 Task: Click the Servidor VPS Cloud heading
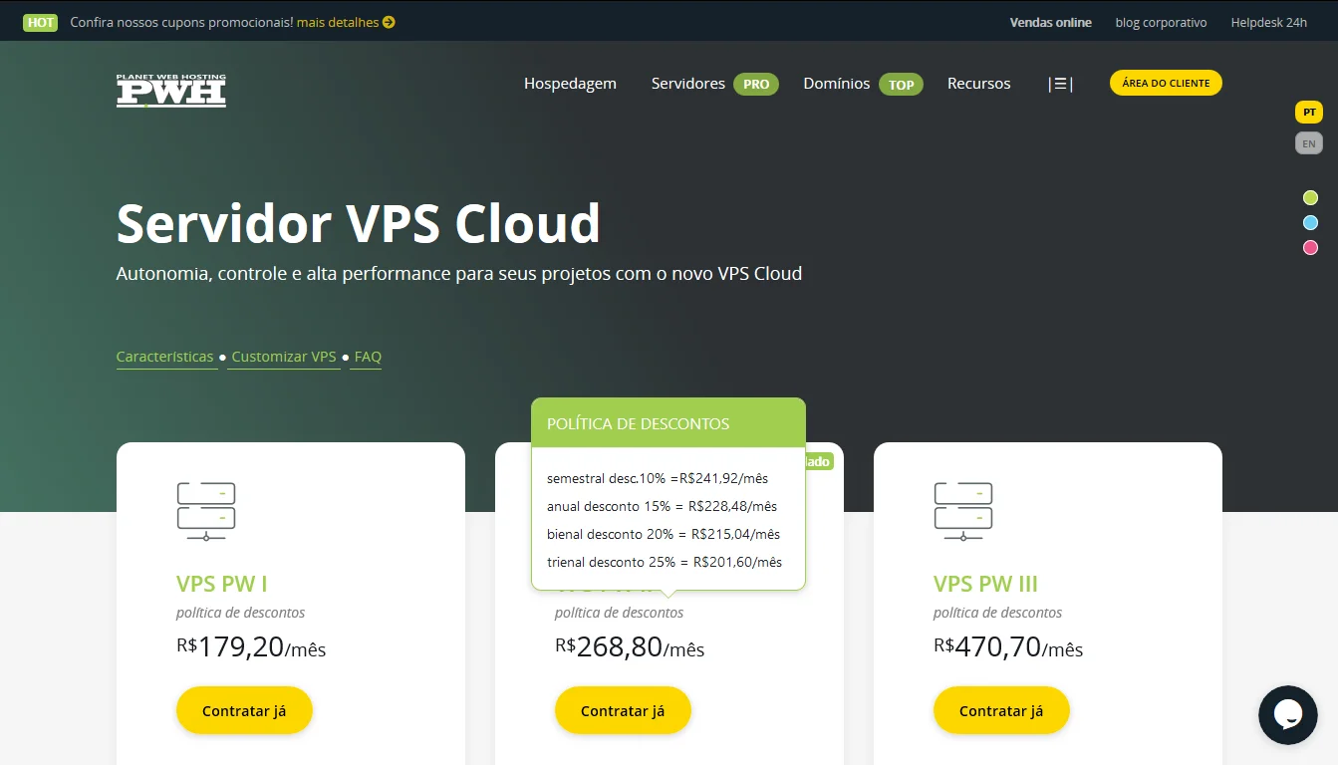[x=359, y=223]
